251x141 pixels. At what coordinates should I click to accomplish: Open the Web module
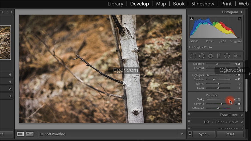tap(244, 4)
